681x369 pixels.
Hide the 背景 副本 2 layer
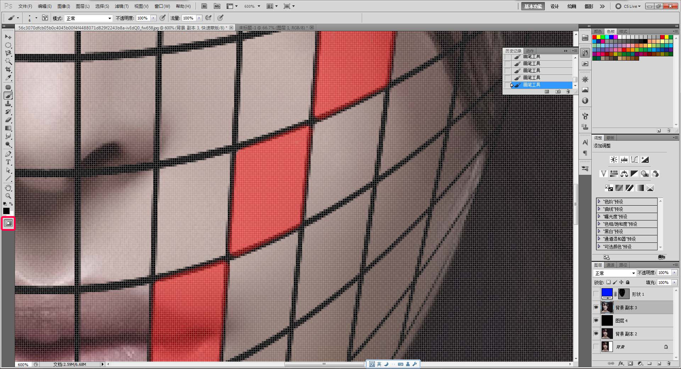[596, 334]
